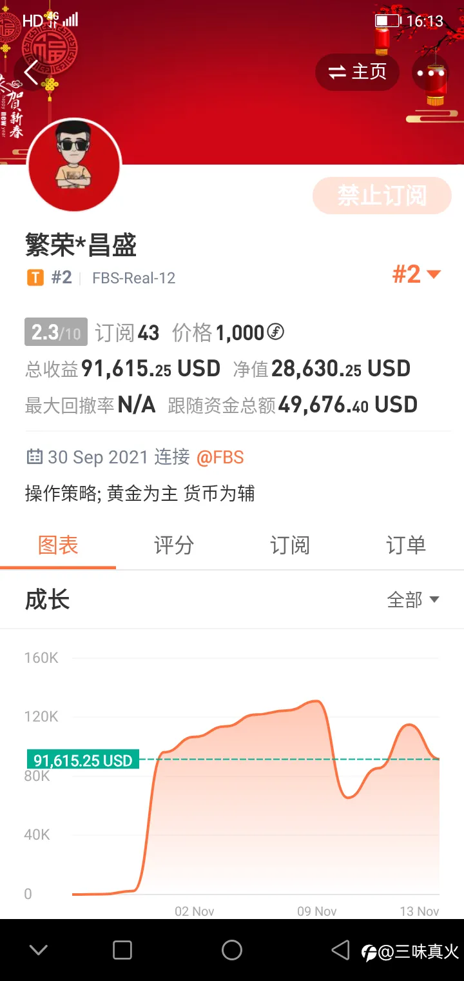Image resolution: width=464 pixels, height=981 pixels.
Task: Expand the orange #2 account dropdown
Action: 416,275
